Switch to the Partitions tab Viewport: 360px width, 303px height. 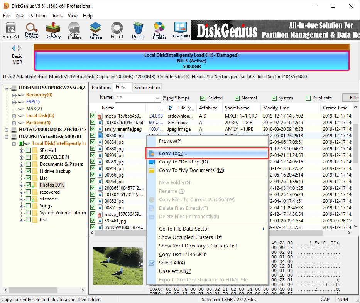tap(101, 88)
